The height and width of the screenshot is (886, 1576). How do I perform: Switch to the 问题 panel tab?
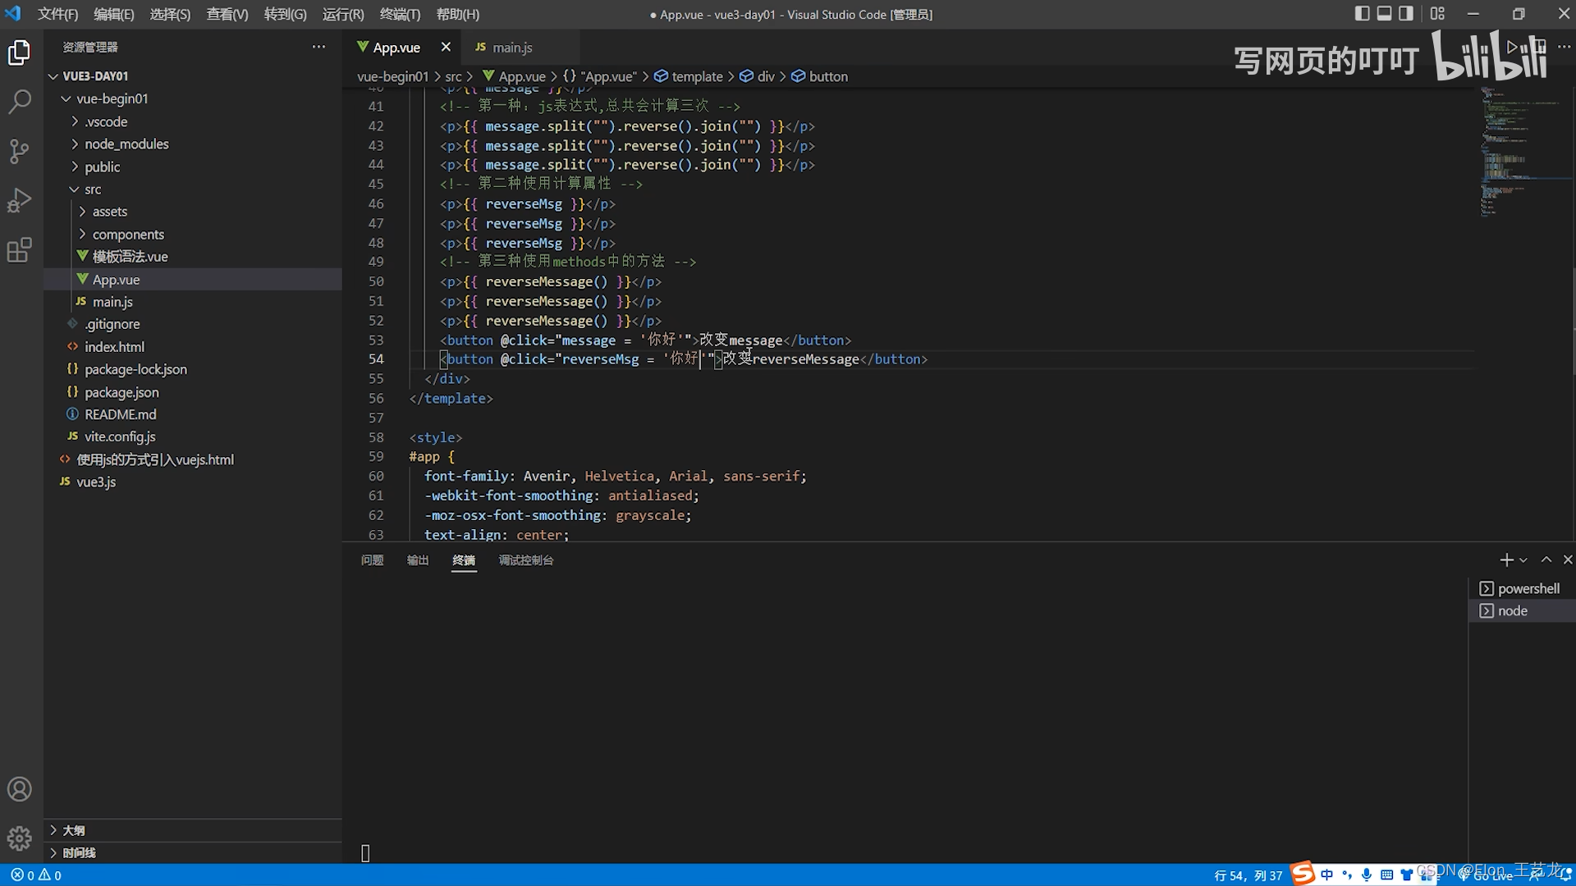372,560
